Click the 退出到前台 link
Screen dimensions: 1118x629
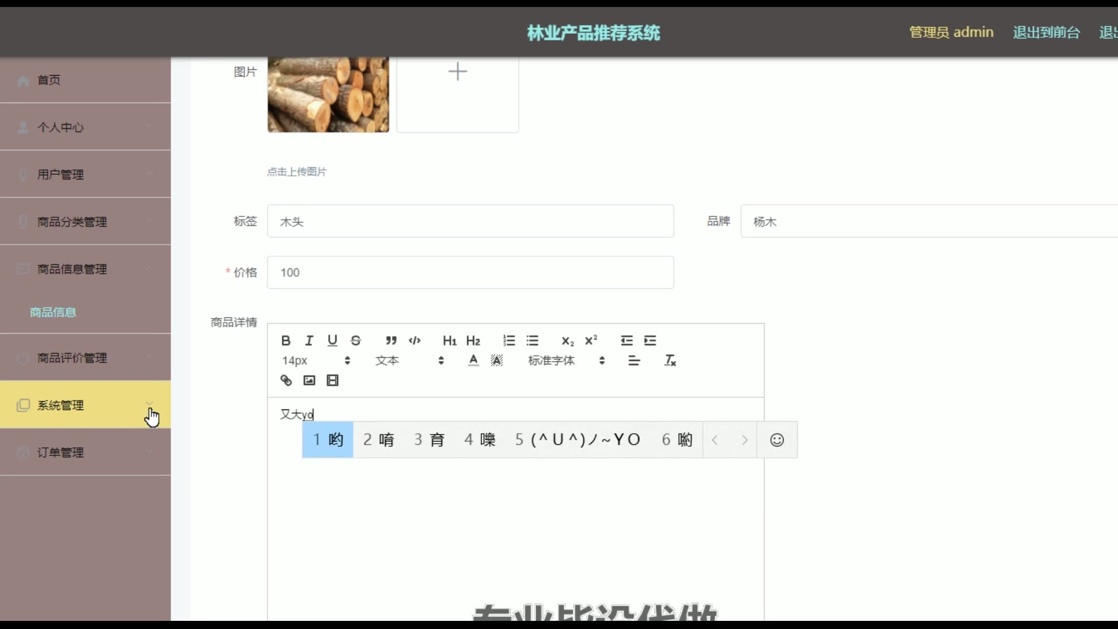pos(1046,32)
